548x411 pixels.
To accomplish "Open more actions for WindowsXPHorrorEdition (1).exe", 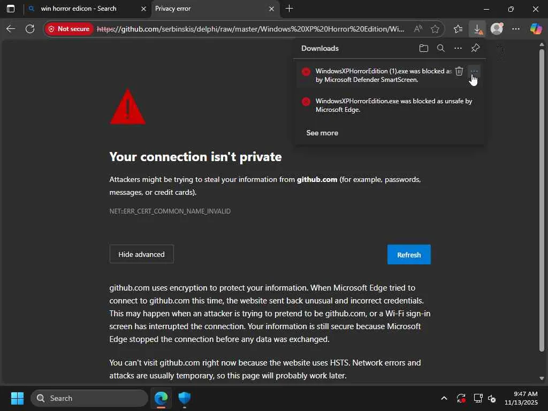I will pyautogui.click(x=474, y=71).
